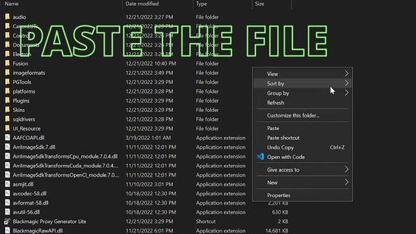Expand the Give access to submenu arrow

(x=346, y=169)
